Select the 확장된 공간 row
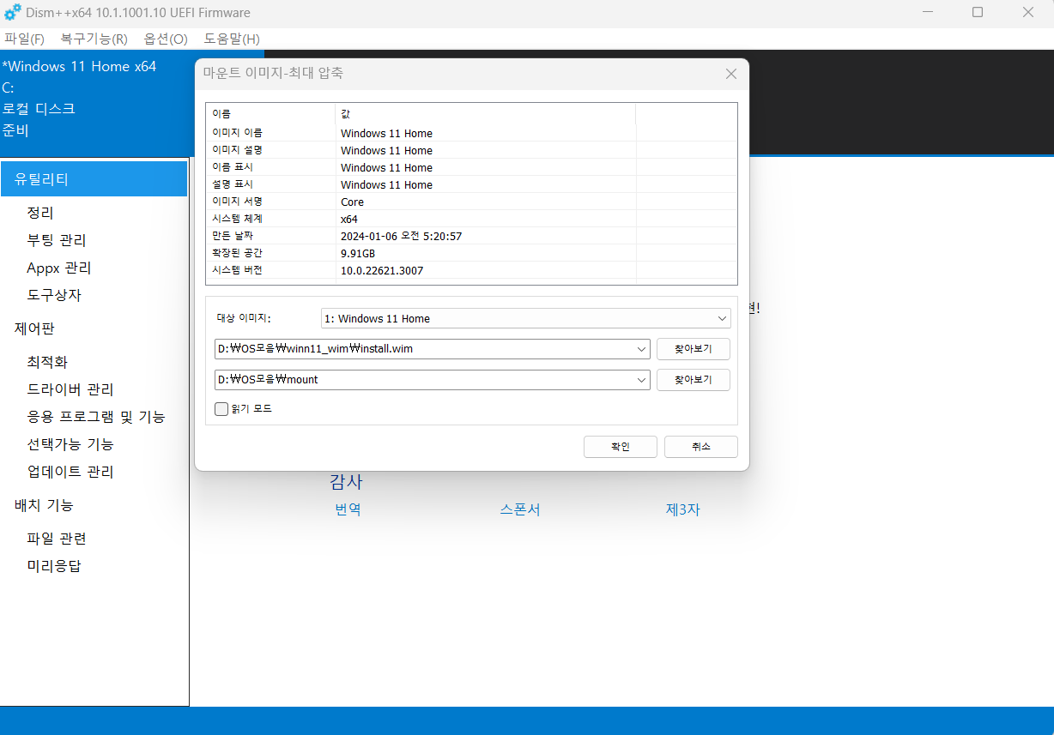 [471, 253]
